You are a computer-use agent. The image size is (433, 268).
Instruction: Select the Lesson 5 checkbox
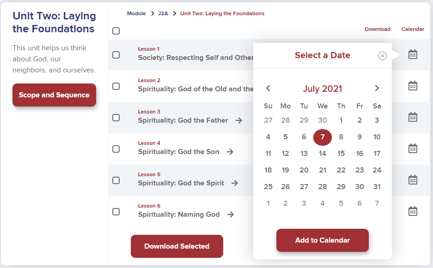pyautogui.click(x=116, y=180)
